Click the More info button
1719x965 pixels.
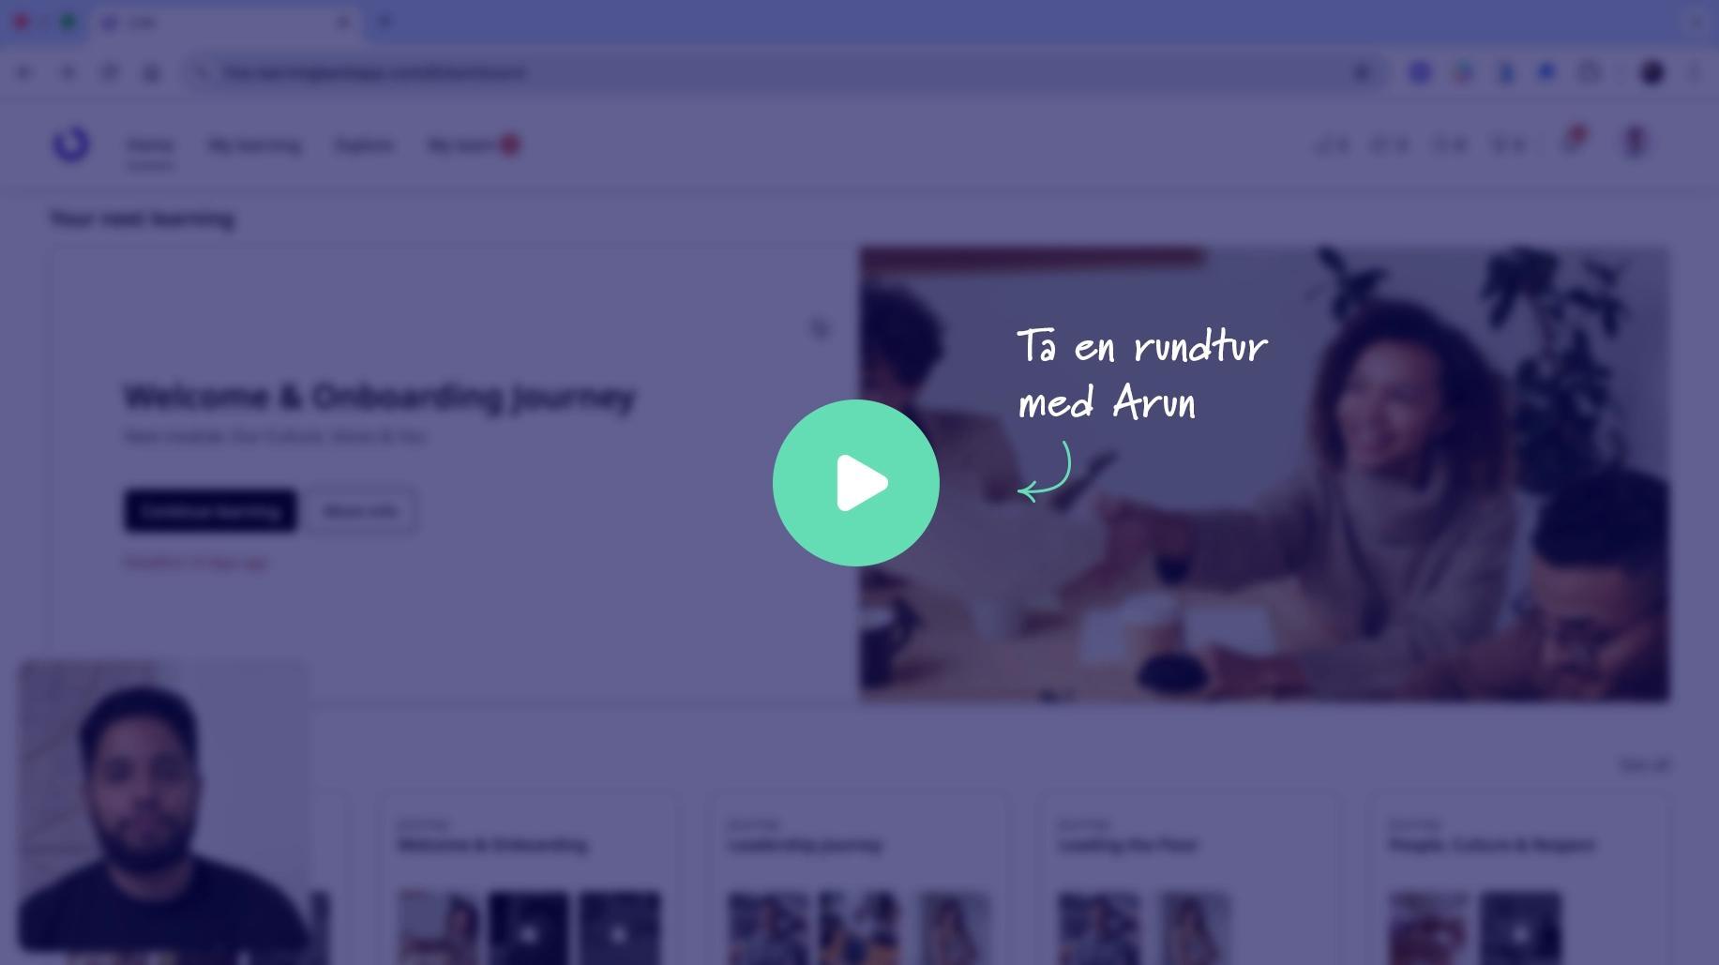click(360, 511)
